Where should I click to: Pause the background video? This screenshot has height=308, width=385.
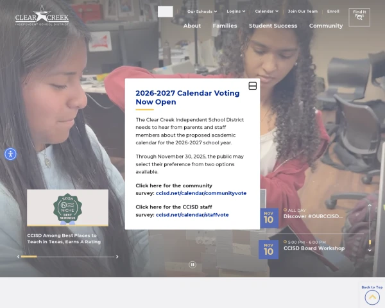coord(193,264)
